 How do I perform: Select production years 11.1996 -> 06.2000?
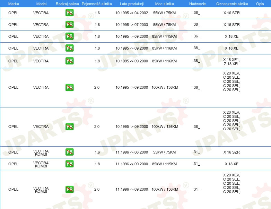(132, 152)
